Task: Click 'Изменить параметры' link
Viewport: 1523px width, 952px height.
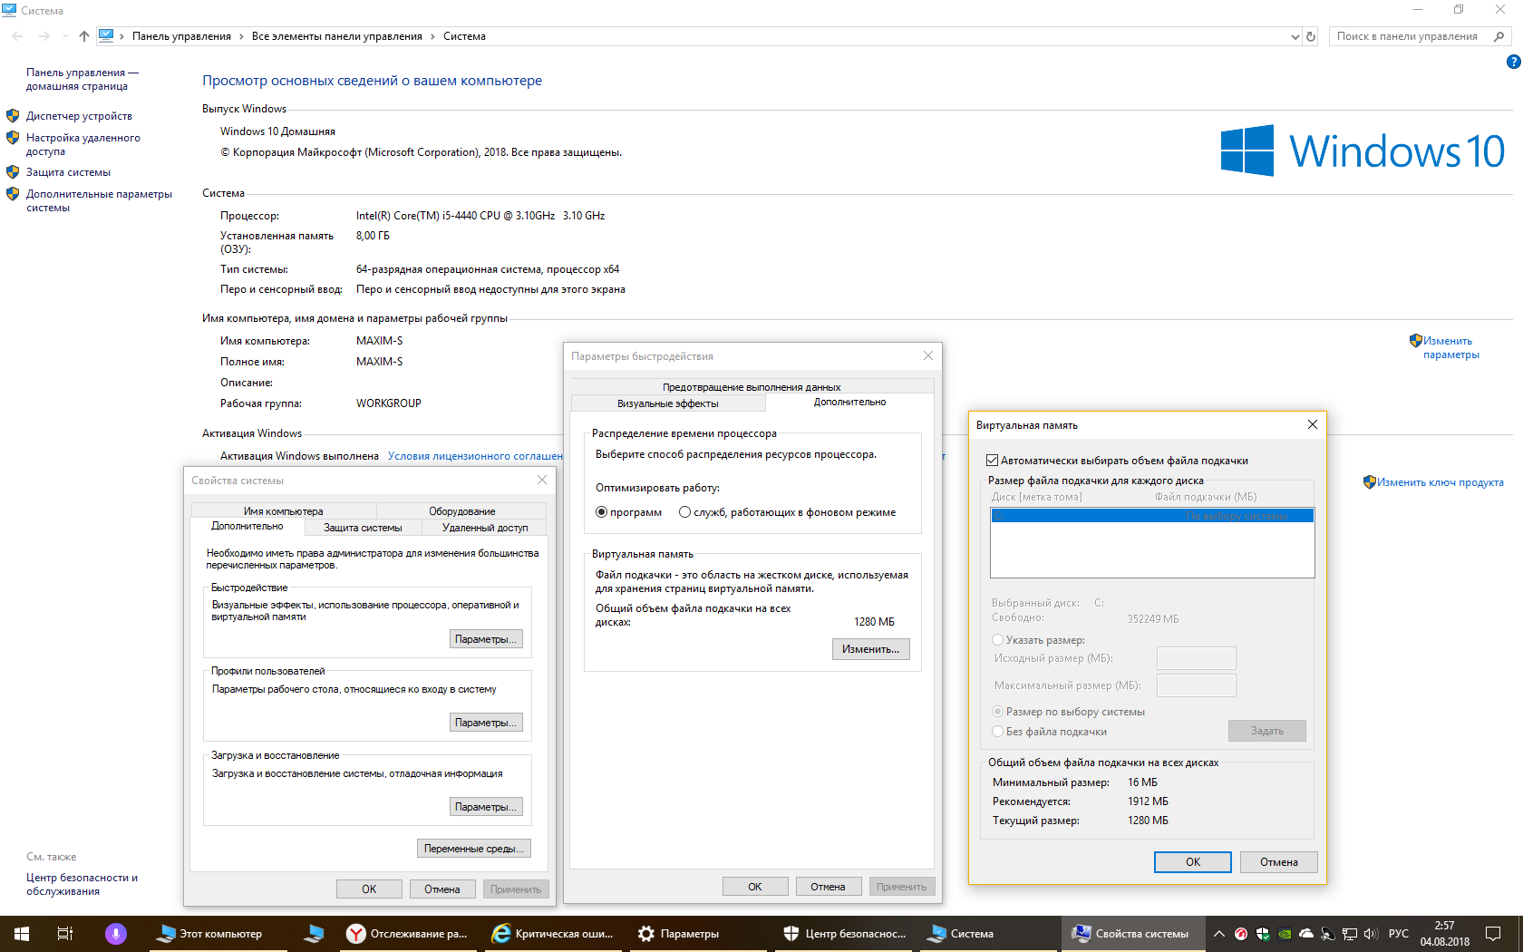Action: 1451,348
